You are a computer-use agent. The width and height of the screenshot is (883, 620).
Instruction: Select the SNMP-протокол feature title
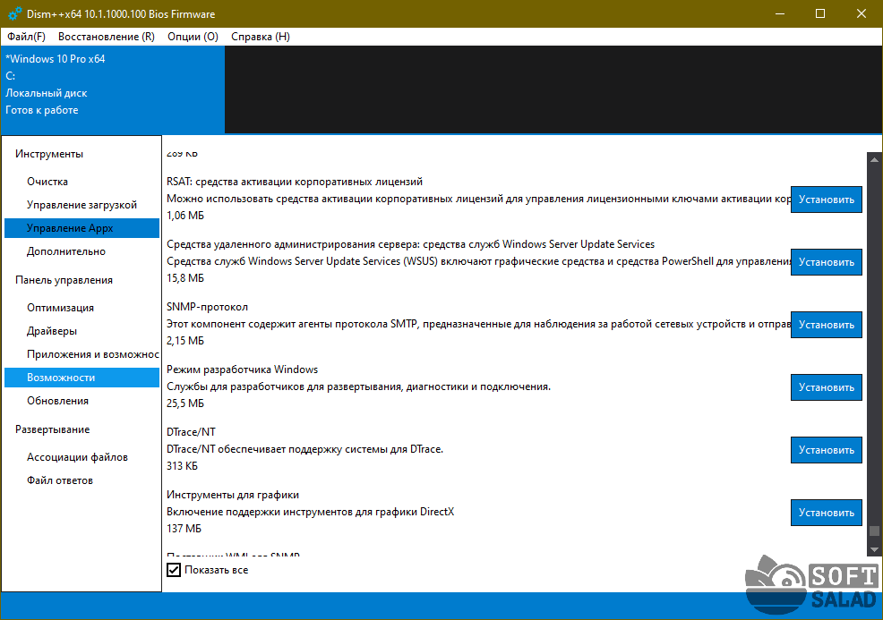pos(207,307)
